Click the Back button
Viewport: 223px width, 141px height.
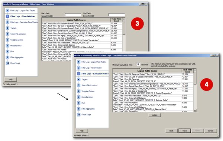(x=171, y=131)
